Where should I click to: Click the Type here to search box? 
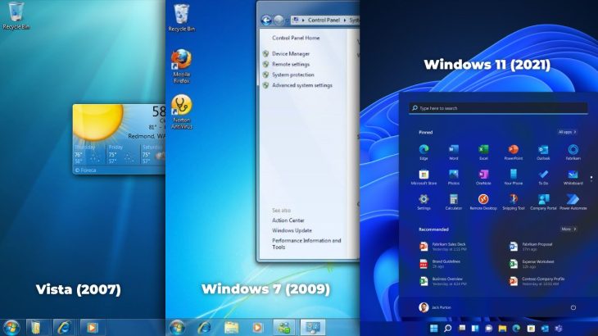[498, 108]
